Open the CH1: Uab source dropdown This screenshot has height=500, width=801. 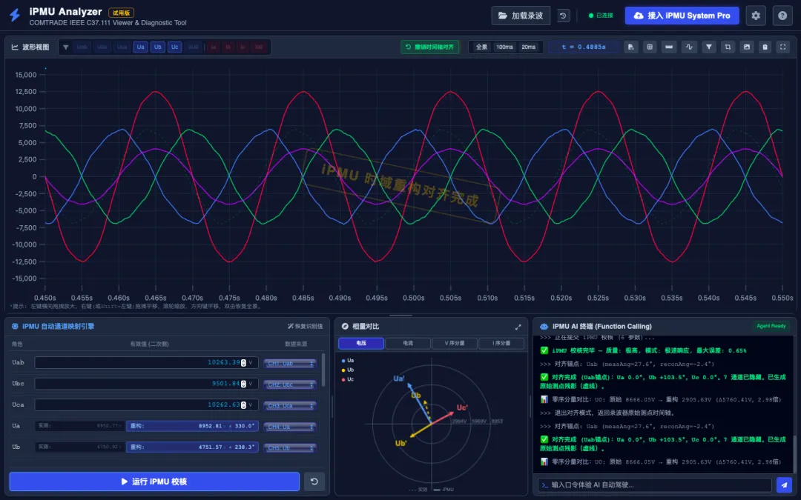(290, 363)
